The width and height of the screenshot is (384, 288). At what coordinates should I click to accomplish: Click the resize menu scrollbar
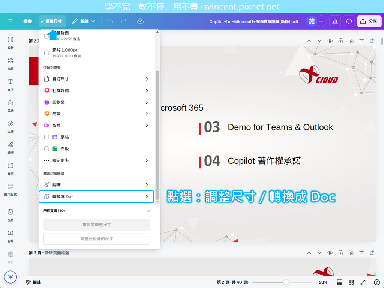(x=157, y=135)
